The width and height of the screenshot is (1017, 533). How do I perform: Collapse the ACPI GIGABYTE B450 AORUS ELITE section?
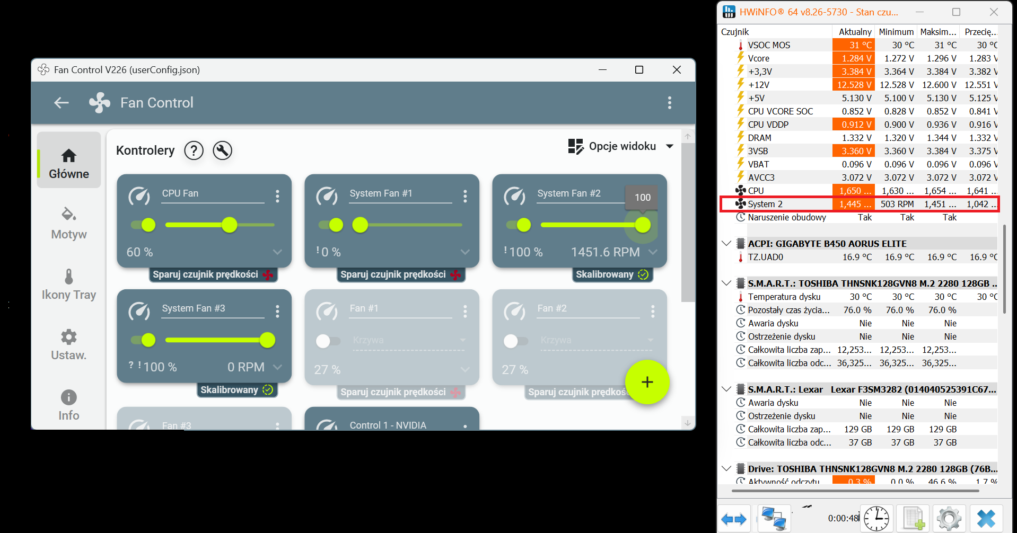pyautogui.click(x=726, y=244)
